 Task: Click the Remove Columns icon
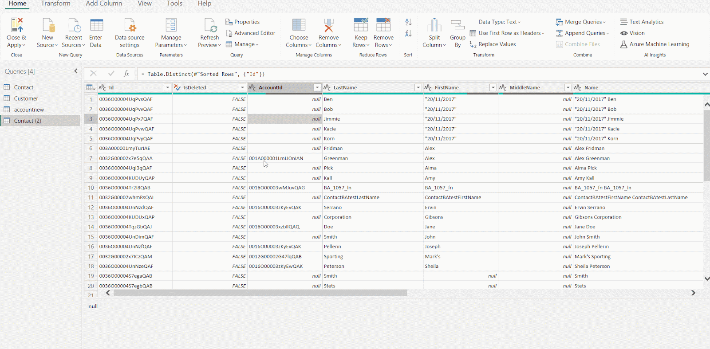tap(328, 26)
